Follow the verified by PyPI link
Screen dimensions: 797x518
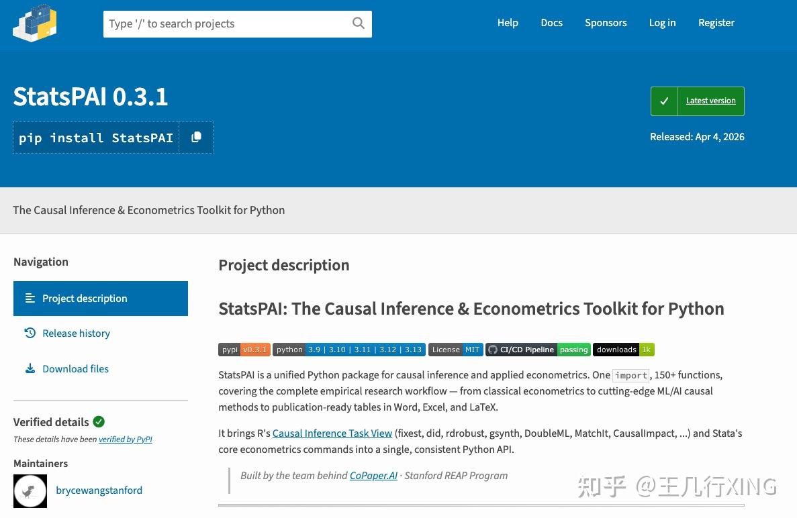(x=126, y=439)
